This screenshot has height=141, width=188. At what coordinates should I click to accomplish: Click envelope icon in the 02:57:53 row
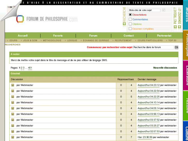13,131
